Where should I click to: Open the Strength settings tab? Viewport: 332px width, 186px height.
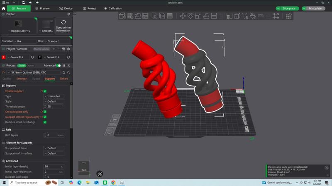click(22, 79)
